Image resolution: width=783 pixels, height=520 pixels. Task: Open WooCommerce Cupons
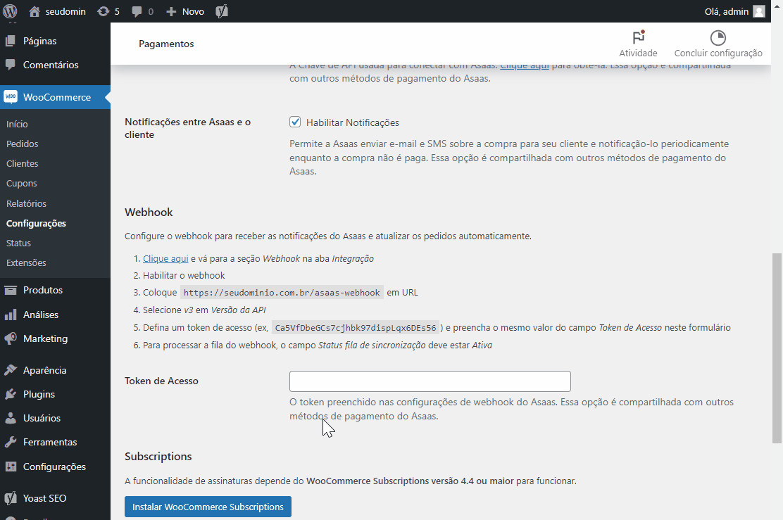pos(21,183)
